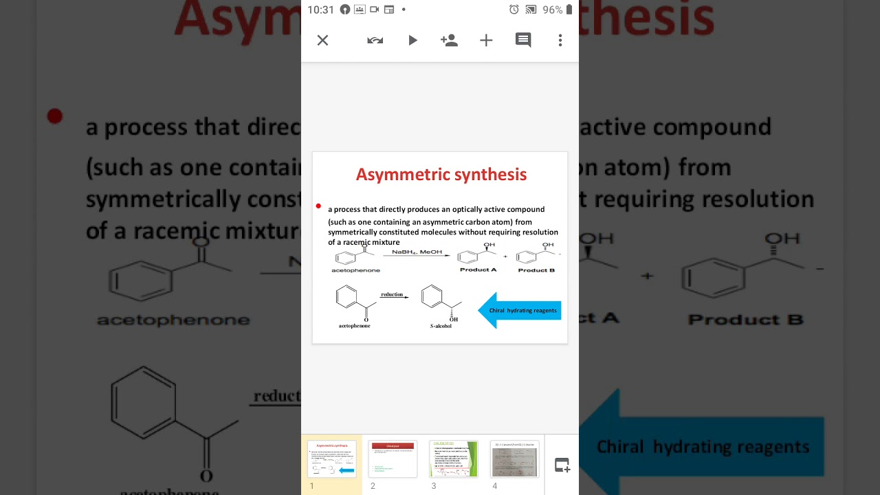
Task: Tap the undo/redo arrows icon
Action: click(375, 41)
